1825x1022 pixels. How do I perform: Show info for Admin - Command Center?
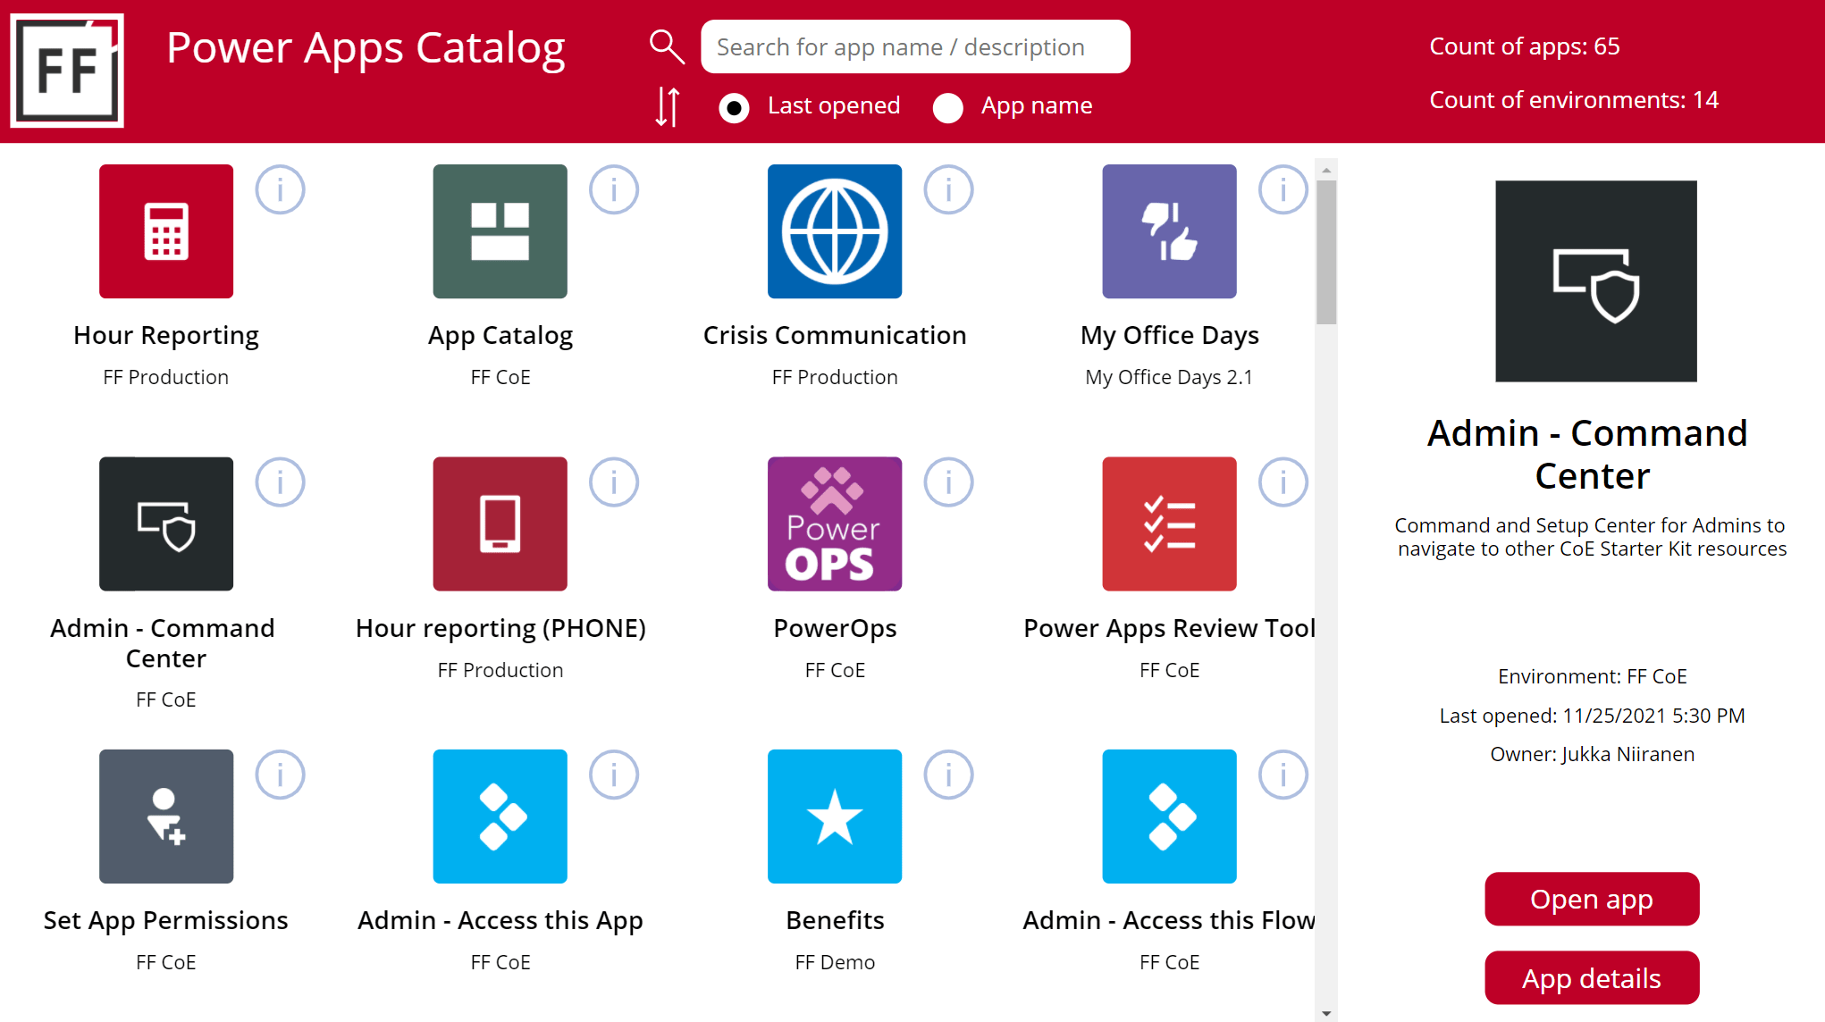280,482
